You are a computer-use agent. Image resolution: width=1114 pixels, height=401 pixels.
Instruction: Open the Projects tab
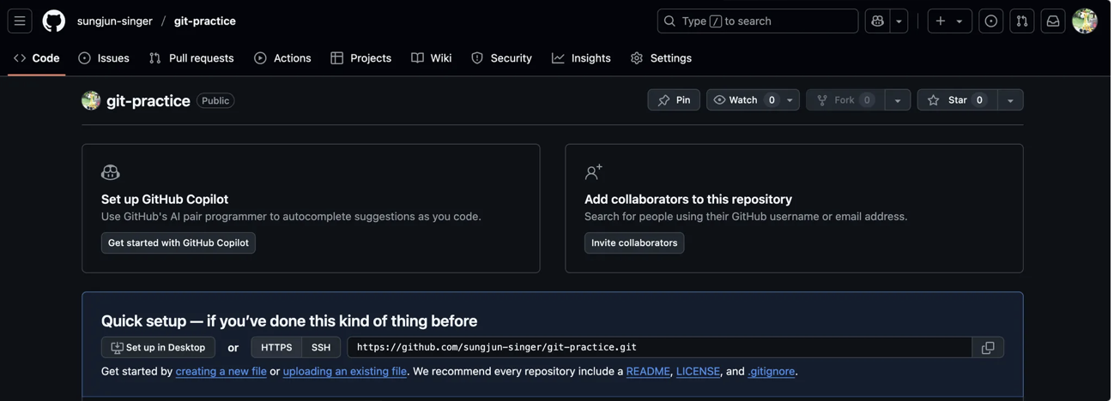click(361, 58)
